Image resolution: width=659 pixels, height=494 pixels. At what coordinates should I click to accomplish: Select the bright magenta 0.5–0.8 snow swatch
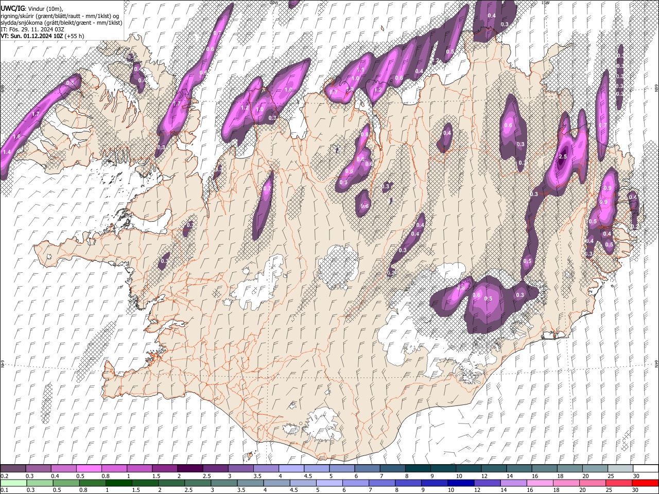[89, 469]
